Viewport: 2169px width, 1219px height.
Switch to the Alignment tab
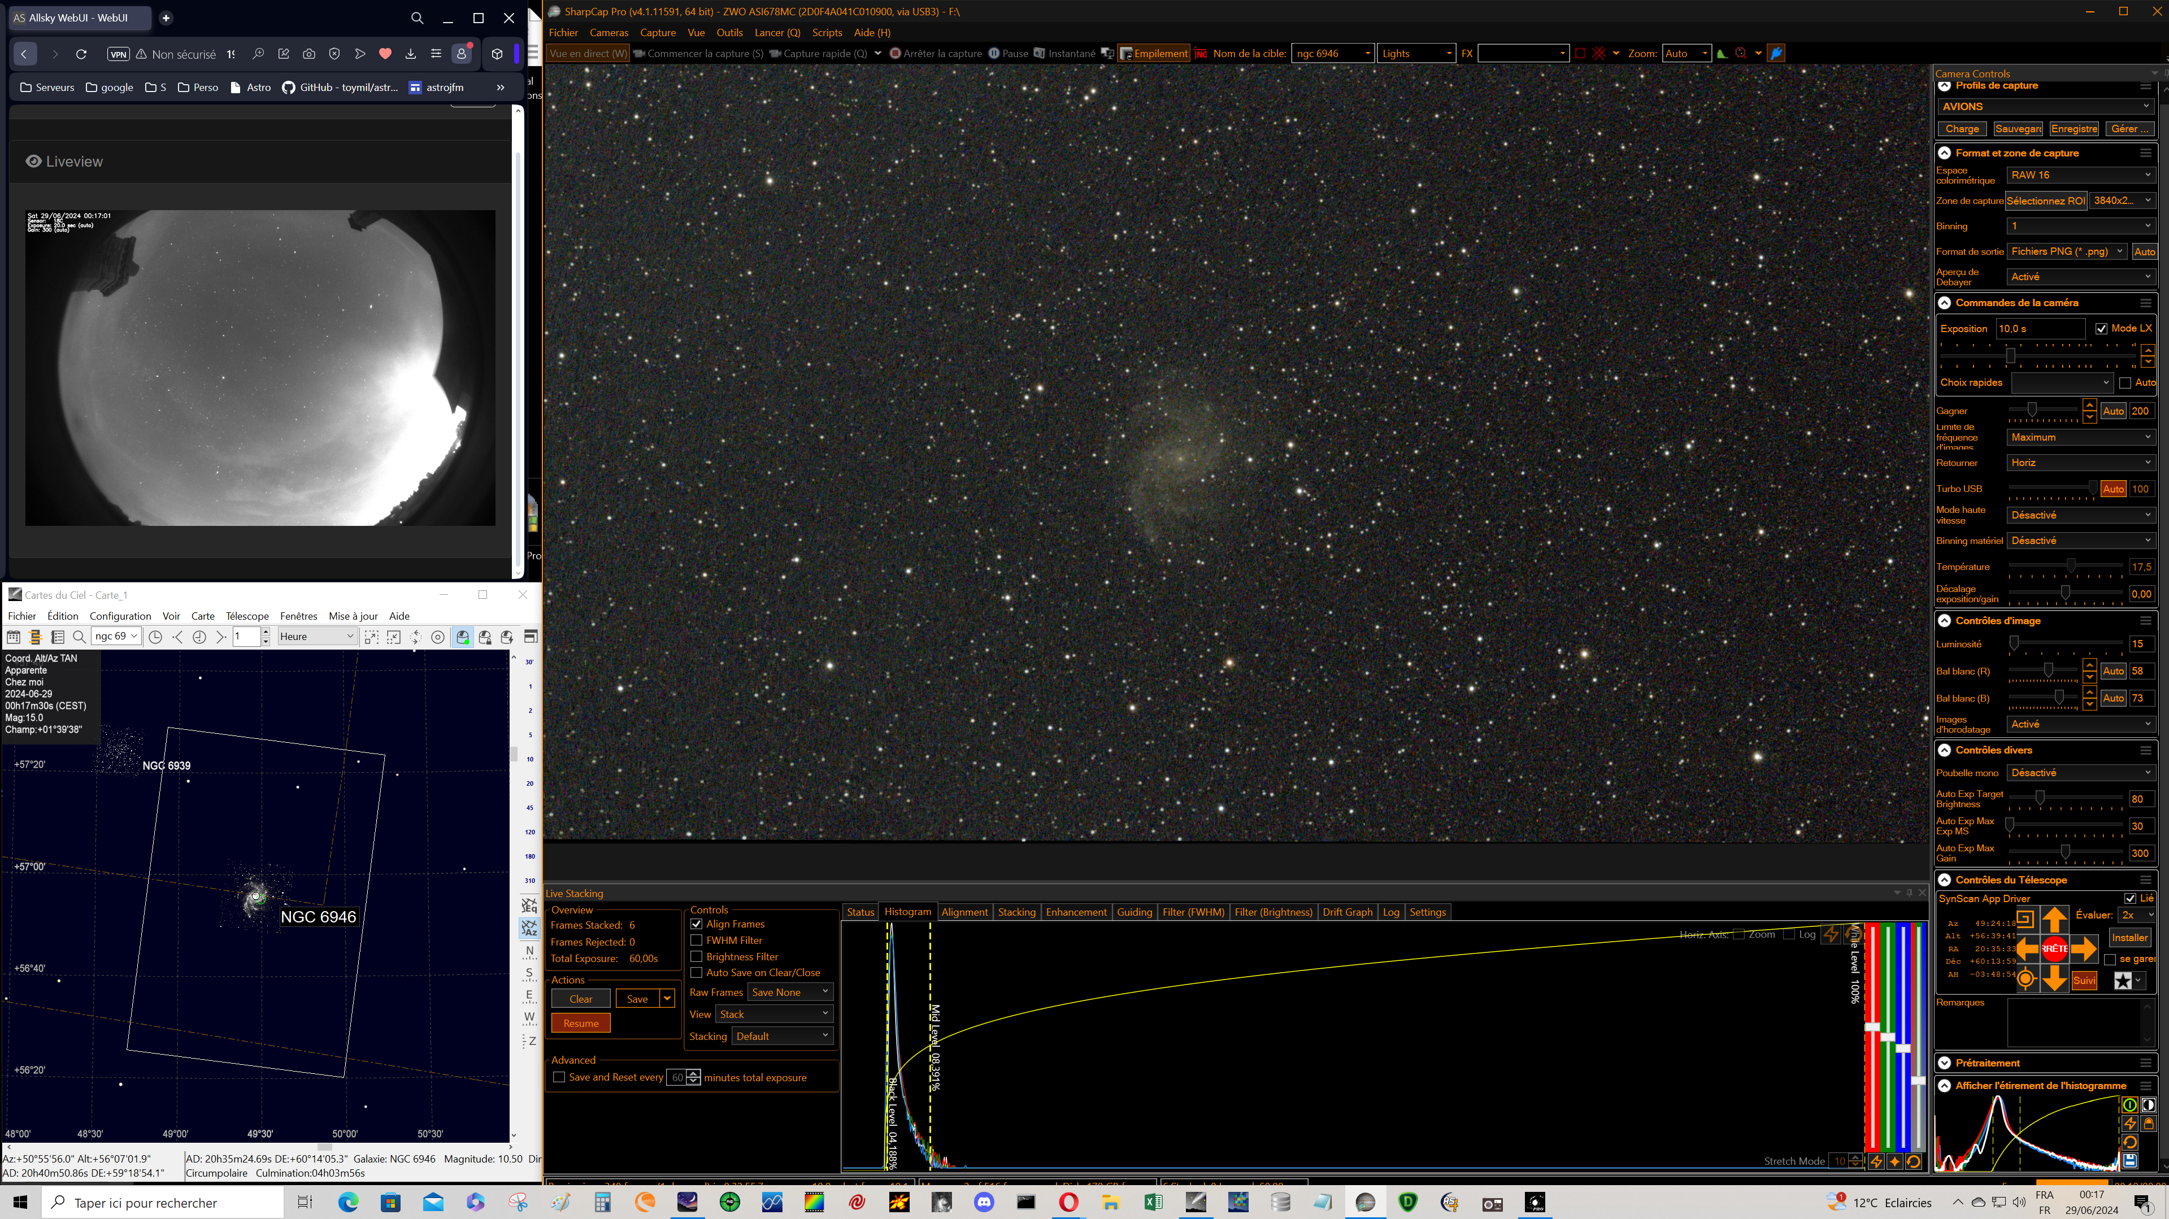964,912
